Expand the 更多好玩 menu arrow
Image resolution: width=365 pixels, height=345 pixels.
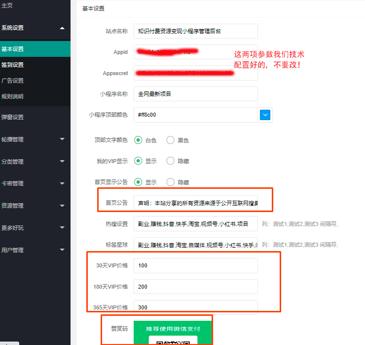tap(62, 227)
